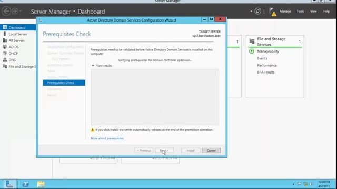
Task: Open Events in File and Storage tile
Action: (x=262, y=58)
